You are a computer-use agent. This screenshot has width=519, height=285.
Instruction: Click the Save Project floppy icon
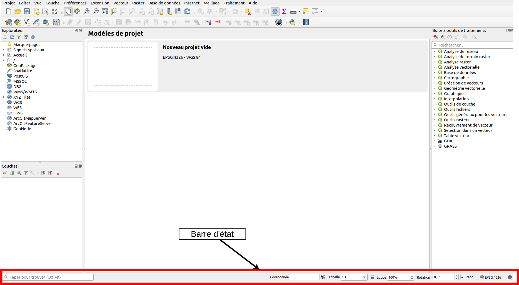27,11
